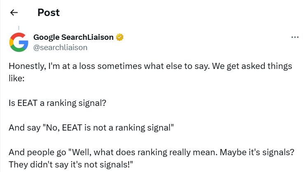This screenshot has width=308, height=172.
Task: Click the word "Honestly" starting the post
Action: [x=25, y=66]
